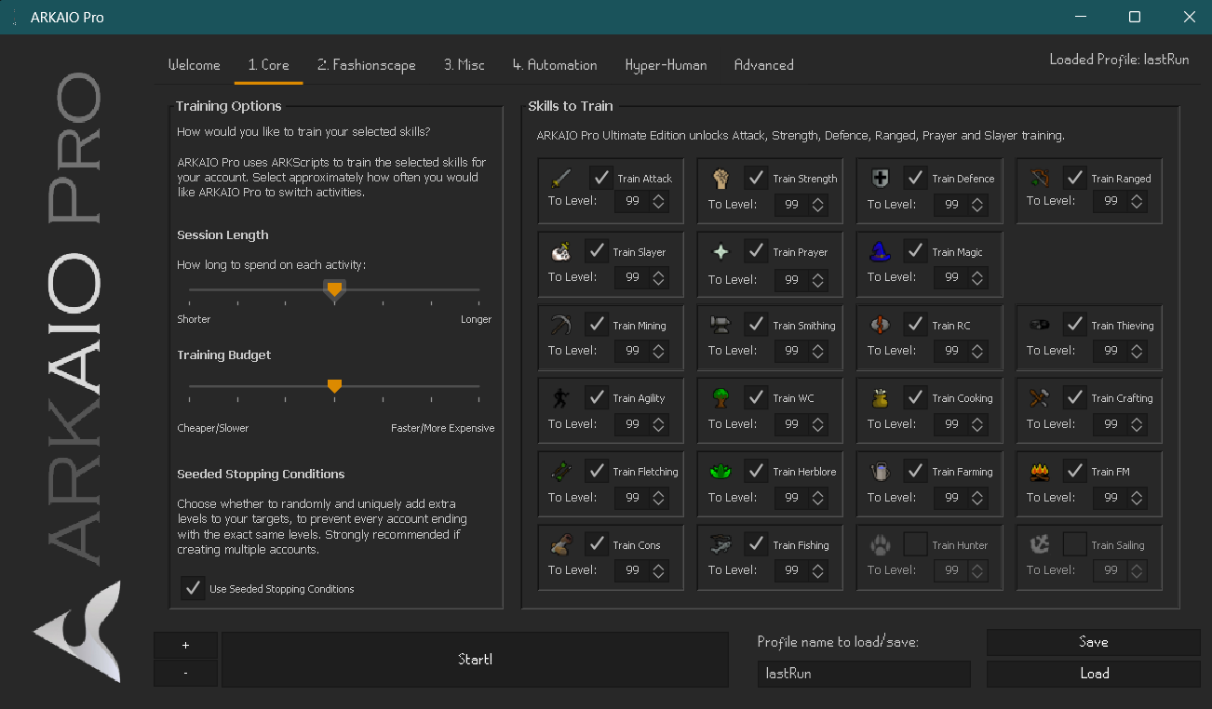
Task: Click the Slayer skull skill icon
Action: (561, 251)
